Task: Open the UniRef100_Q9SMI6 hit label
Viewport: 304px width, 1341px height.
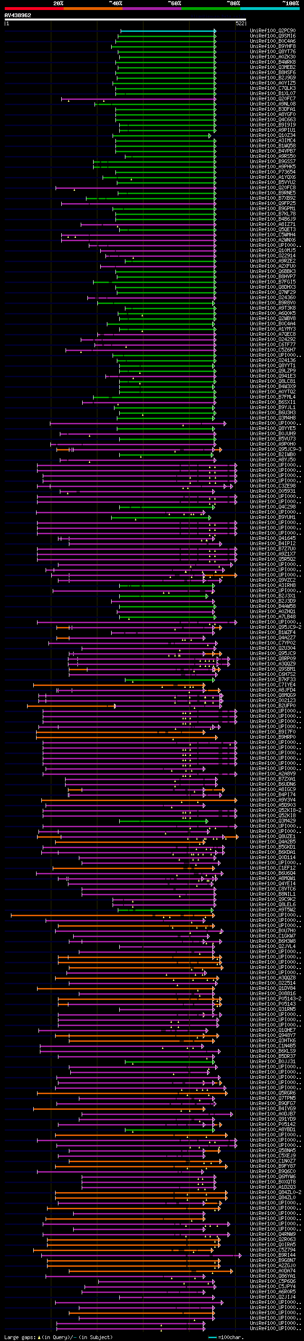Action: click(x=273, y=36)
